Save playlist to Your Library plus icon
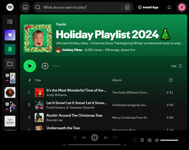Viewport: 189px width, 150px height. [x=45, y=66]
